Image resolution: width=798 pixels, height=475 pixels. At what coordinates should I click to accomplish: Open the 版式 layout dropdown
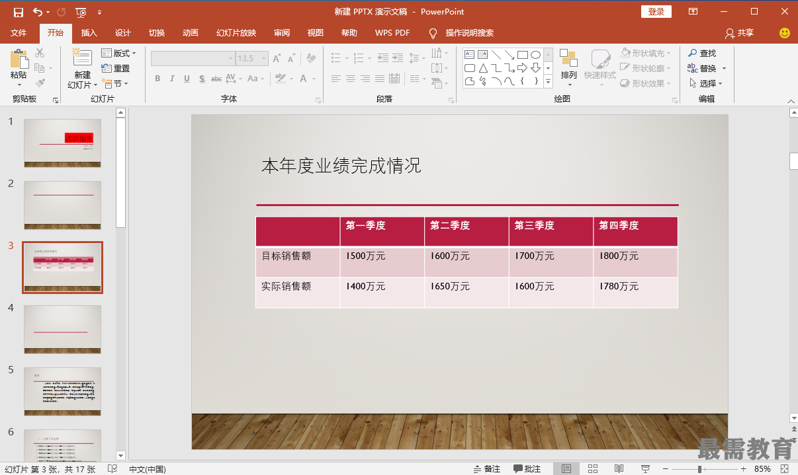pyautogui.click(x=118, y=53)
